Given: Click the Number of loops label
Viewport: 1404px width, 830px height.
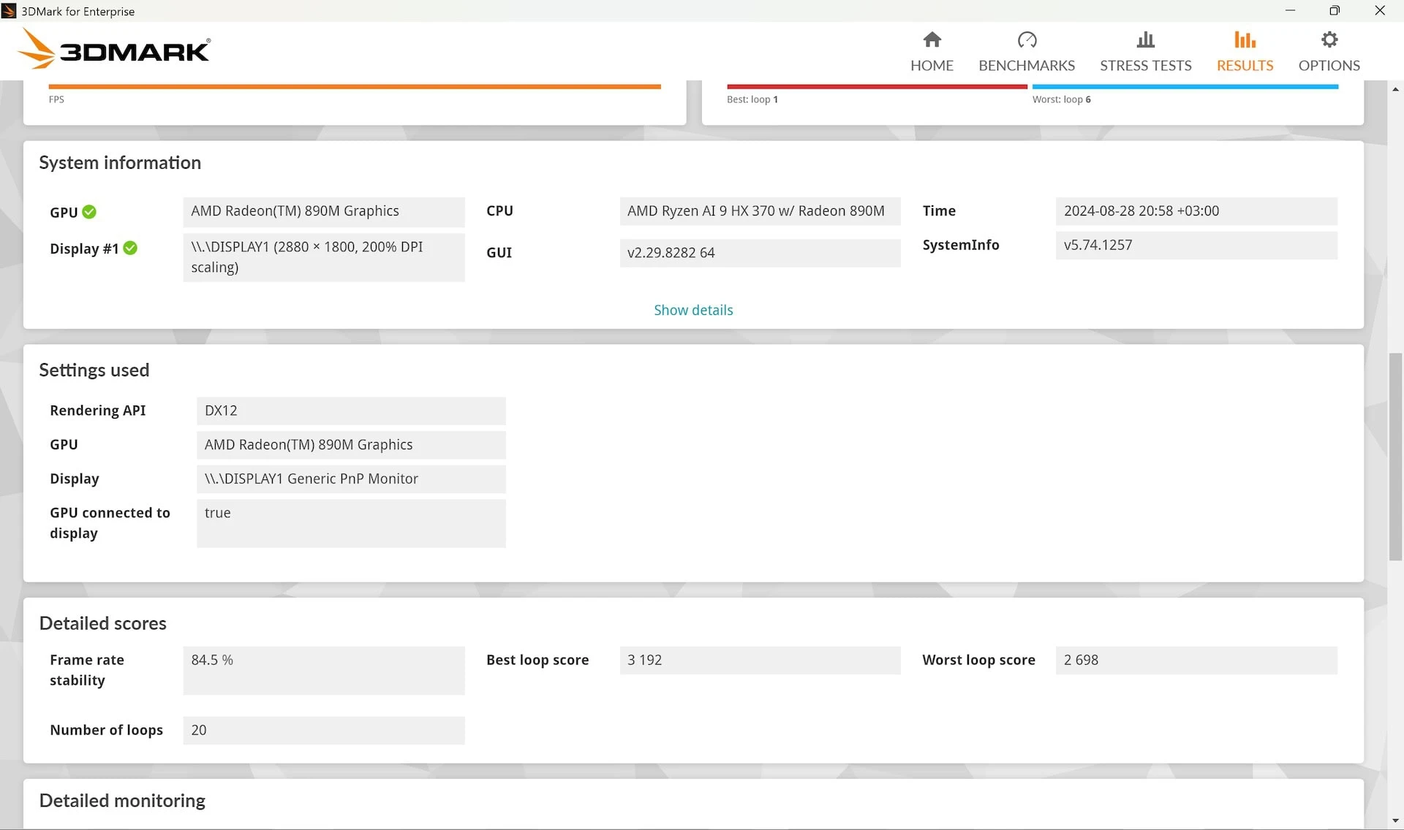Looking at the screenshot, I should tap(106, 730).
